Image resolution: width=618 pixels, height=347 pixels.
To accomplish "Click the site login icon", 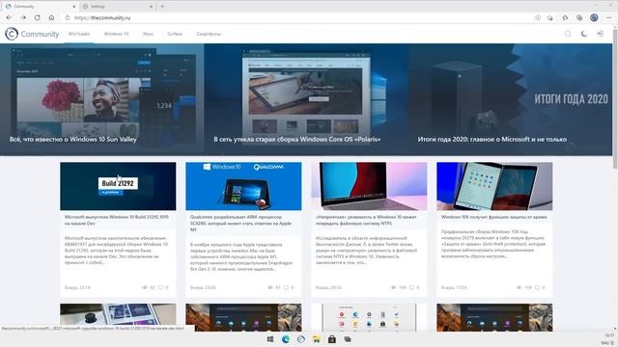I will pyautogui.click(x=600, y=34).
